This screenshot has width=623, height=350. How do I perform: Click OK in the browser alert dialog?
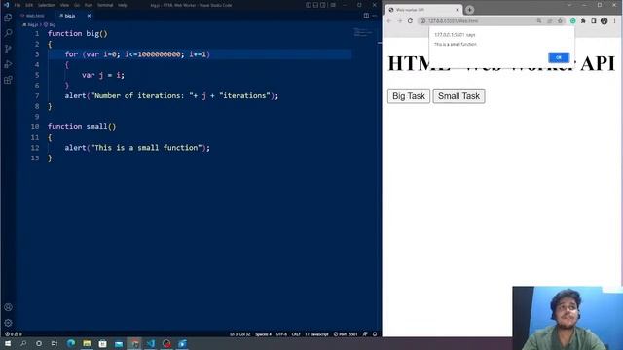tap(559, 57)
